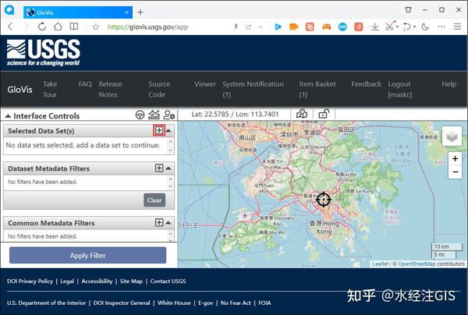Image resolution: width=468 pixels, height=315 pixels.
Task: Open the Accessibility footer link
Action: (x=97, y=281)
